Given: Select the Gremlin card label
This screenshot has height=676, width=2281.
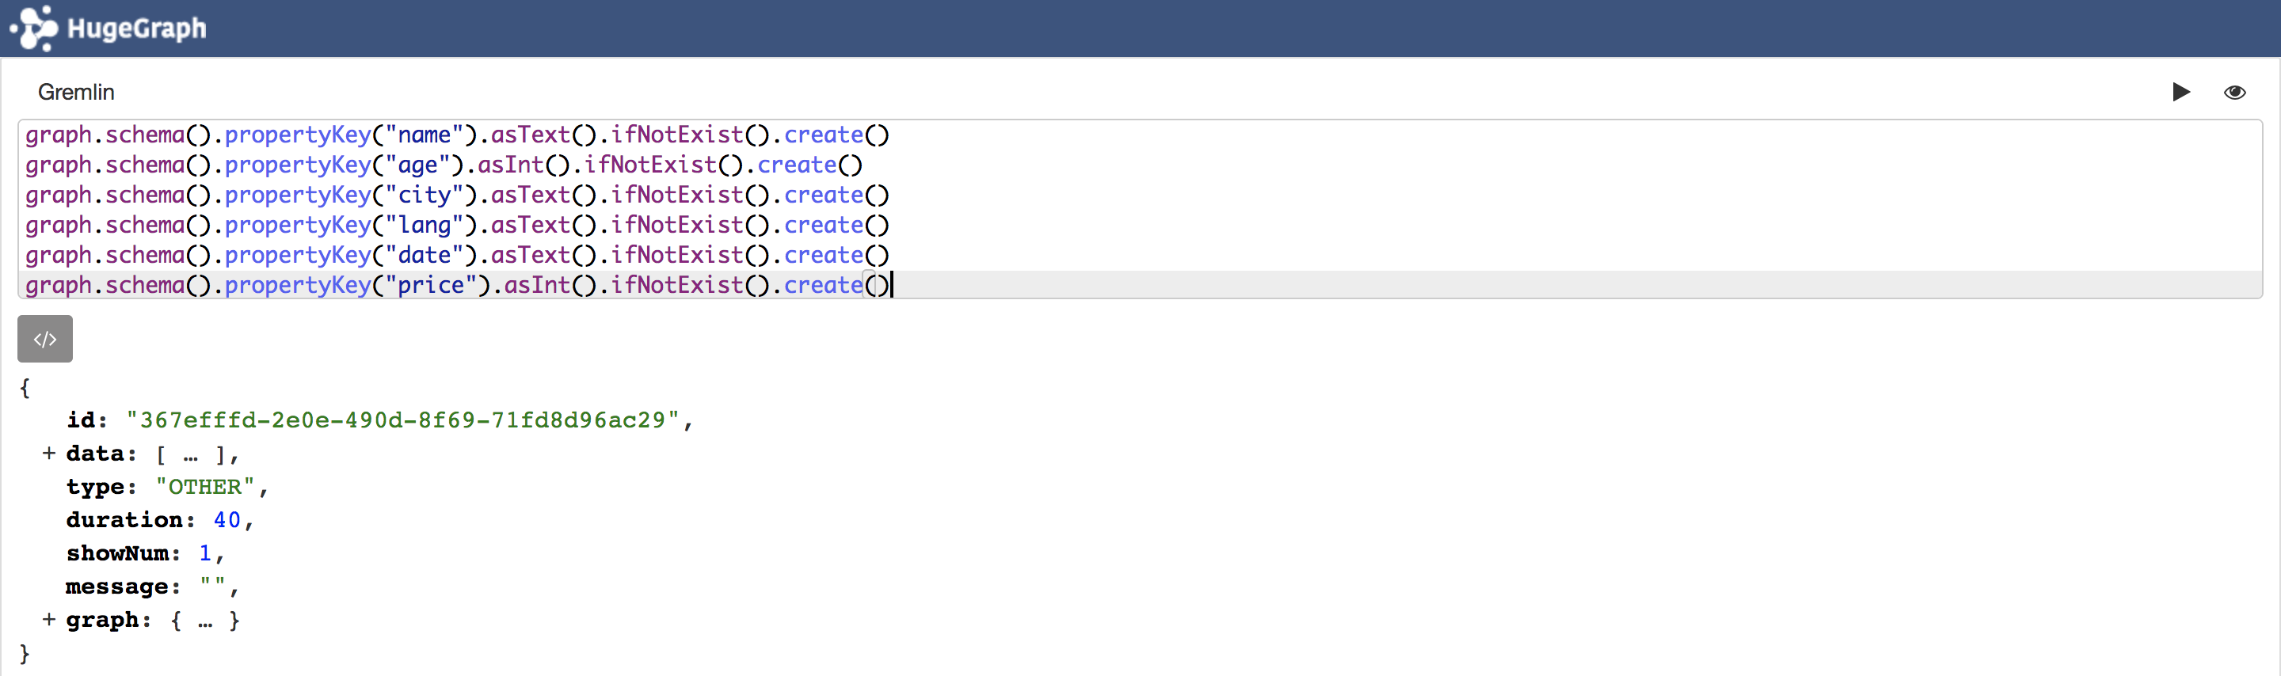Looking at the screenshot, I should tap(76, 92).
